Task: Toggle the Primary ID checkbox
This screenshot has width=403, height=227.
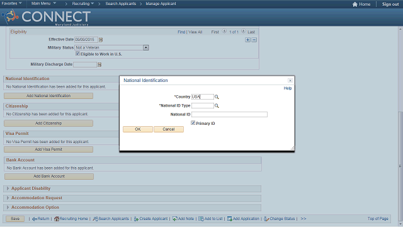Action: point(193,123)
